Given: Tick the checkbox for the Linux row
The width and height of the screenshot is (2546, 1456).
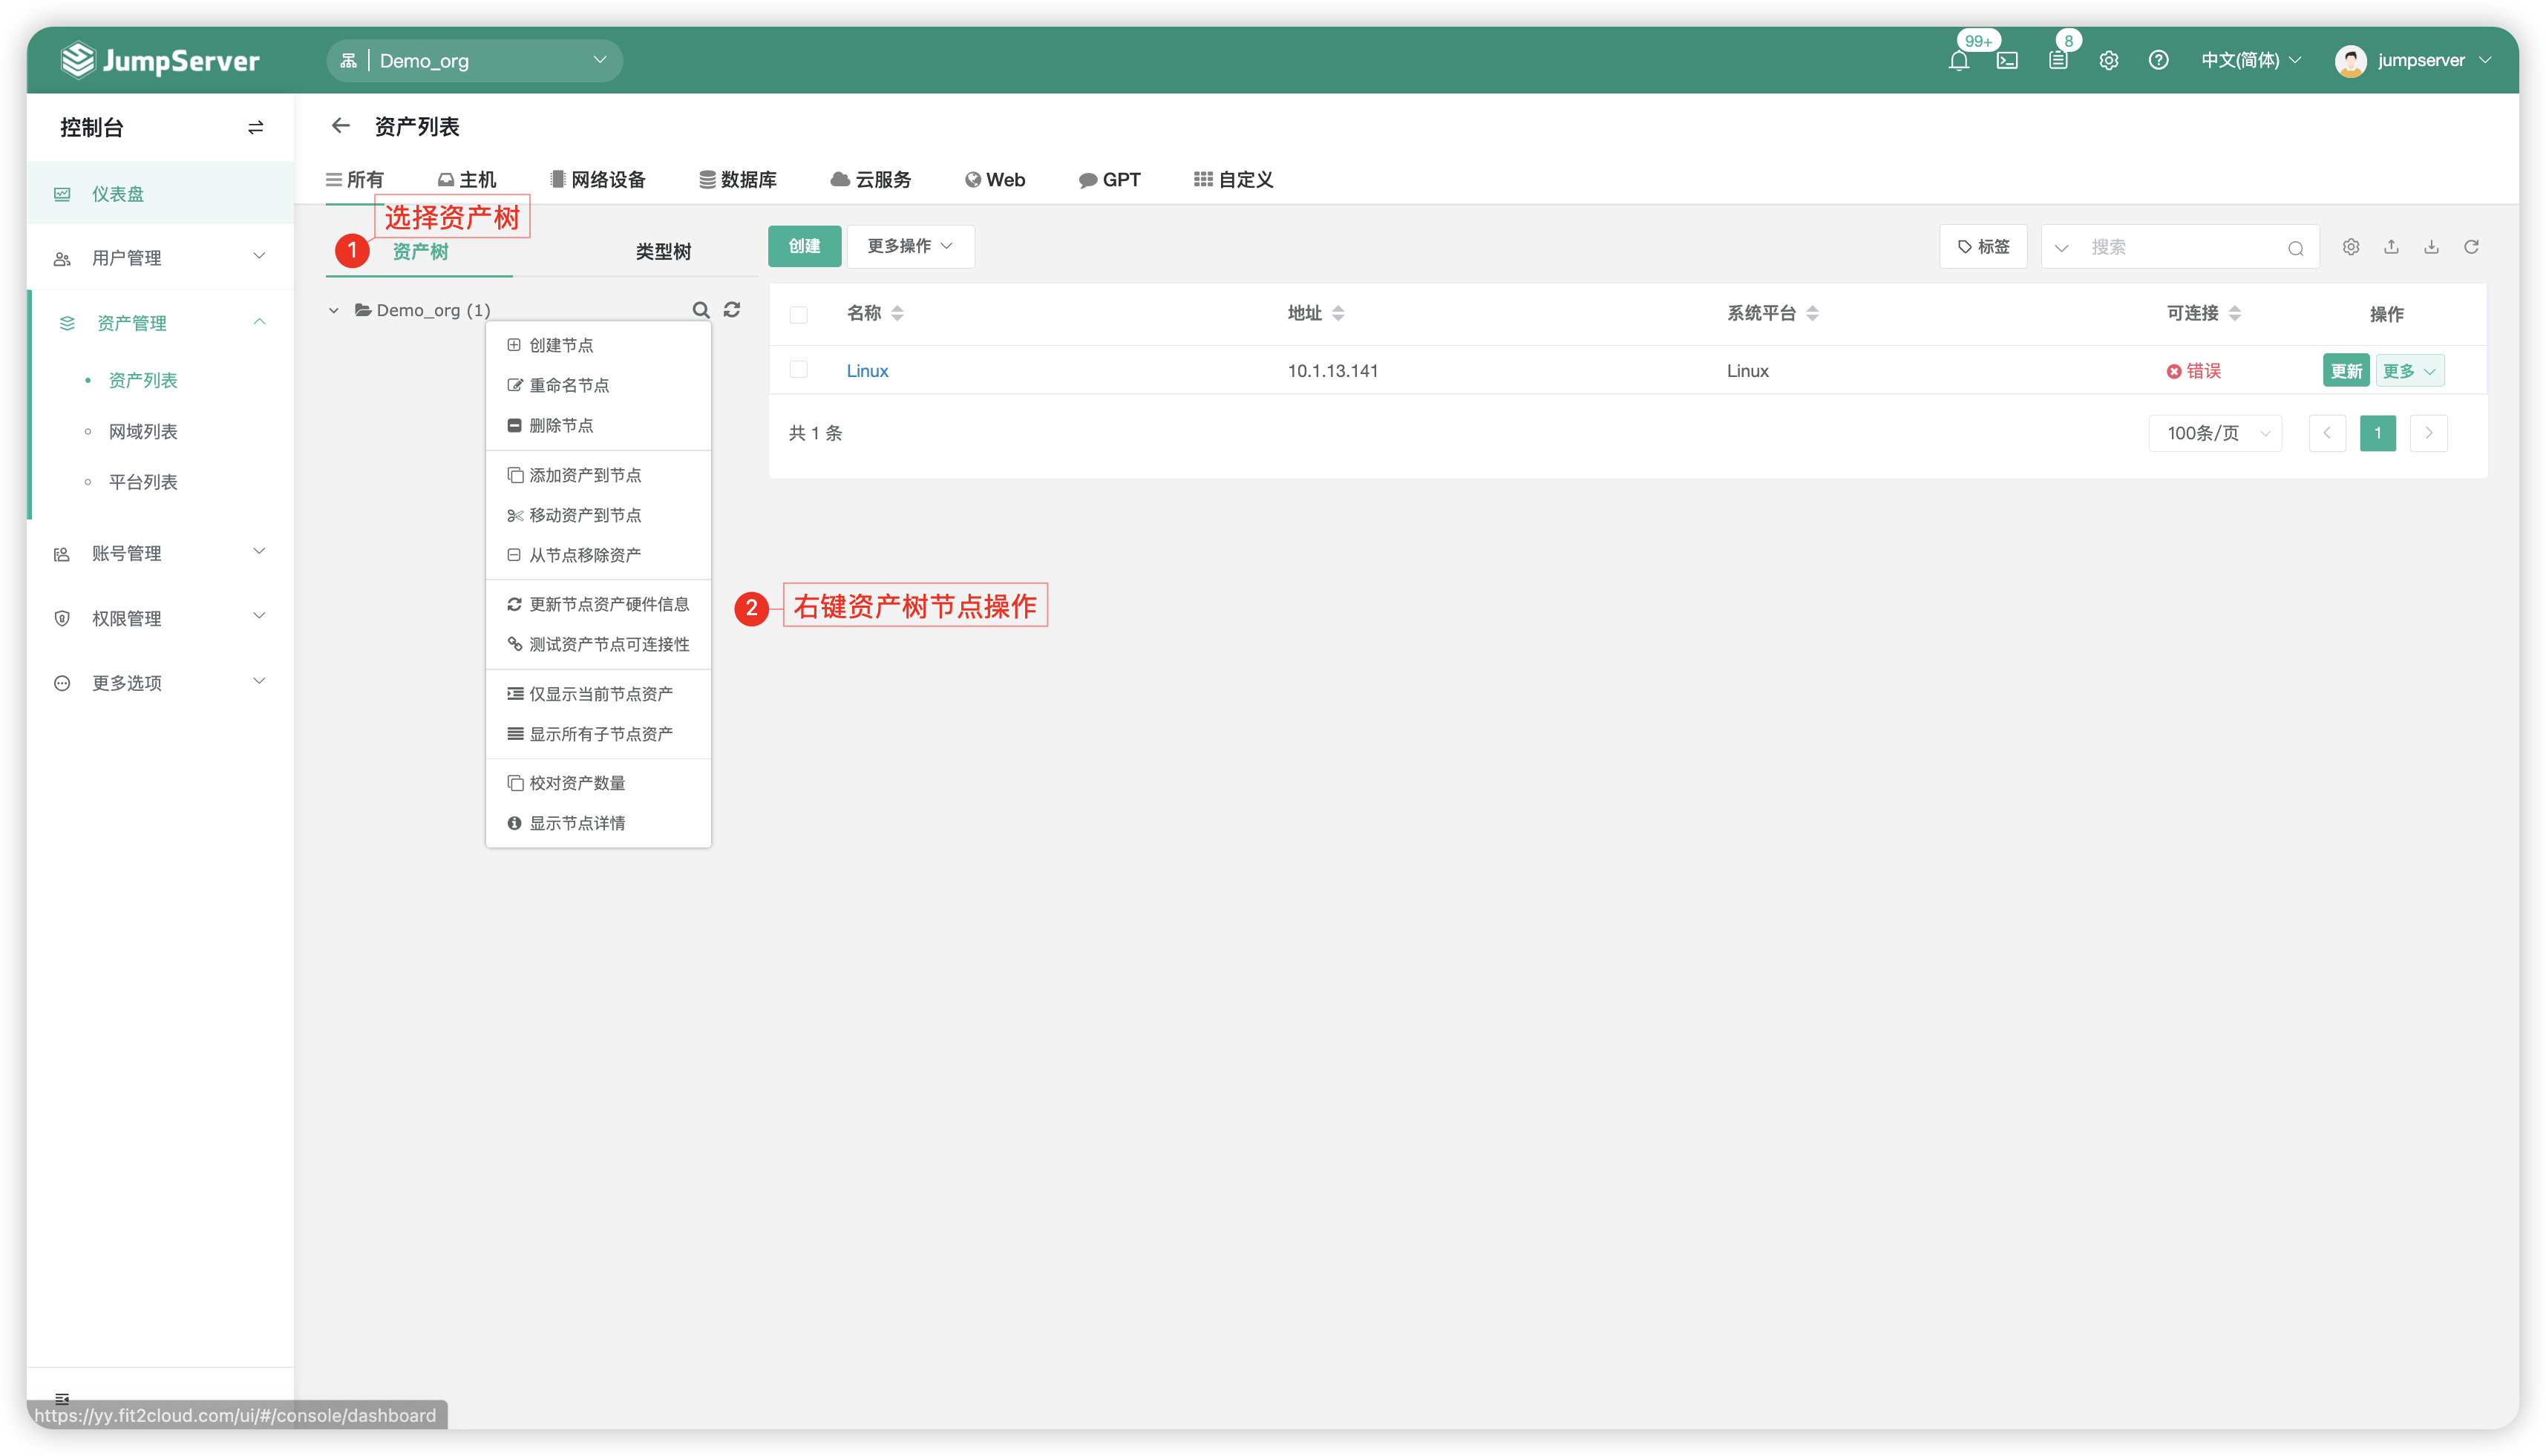Looking at the screenshot, I should [798, 370].
